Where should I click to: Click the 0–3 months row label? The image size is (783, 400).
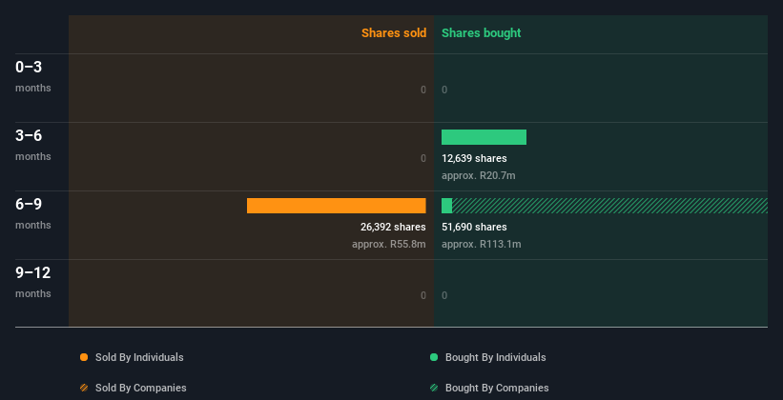pyautogui.click(x=33, y=76)
